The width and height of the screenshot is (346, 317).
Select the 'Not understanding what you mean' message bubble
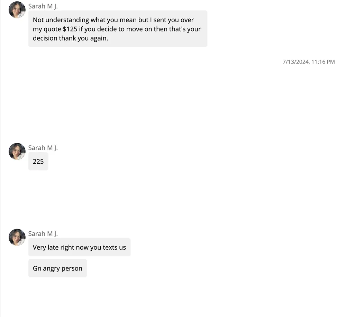coord(118,29)
